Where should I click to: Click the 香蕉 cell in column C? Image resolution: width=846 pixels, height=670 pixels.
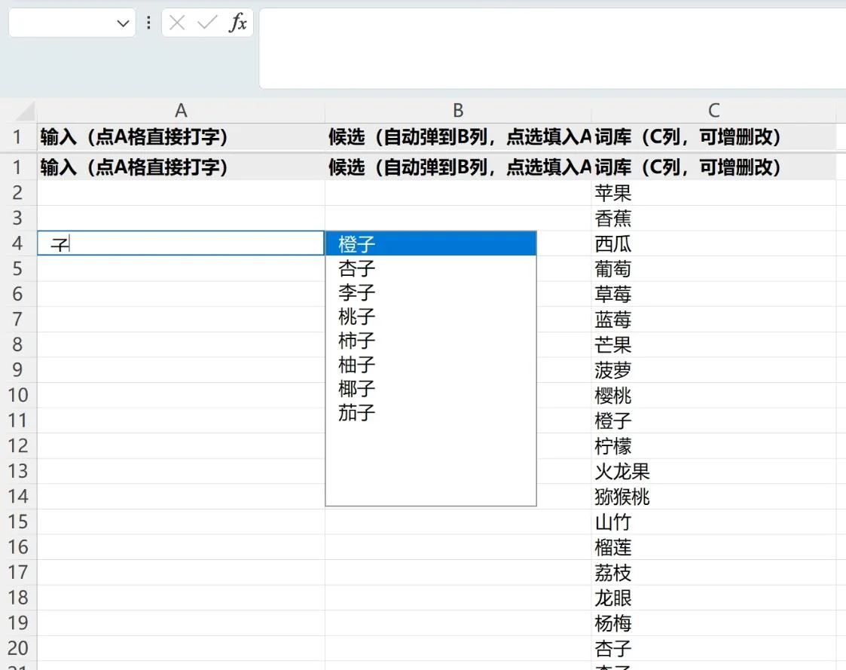click(713, 218)
